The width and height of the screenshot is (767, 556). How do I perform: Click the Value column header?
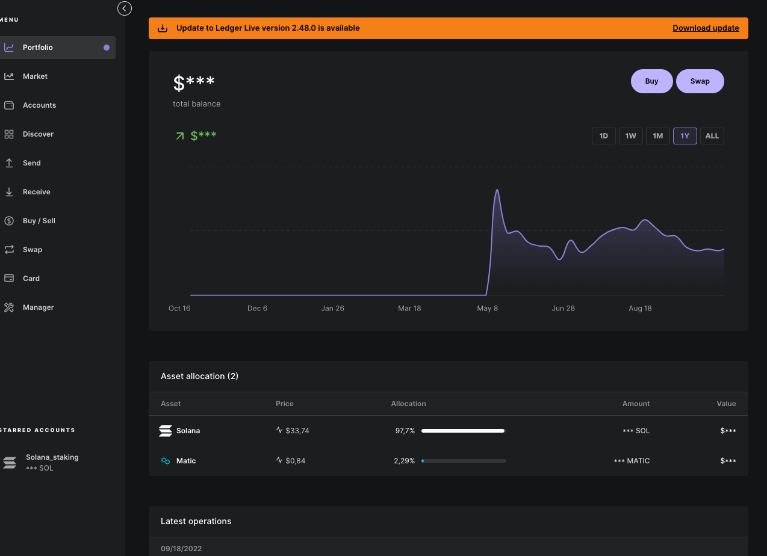726,404
